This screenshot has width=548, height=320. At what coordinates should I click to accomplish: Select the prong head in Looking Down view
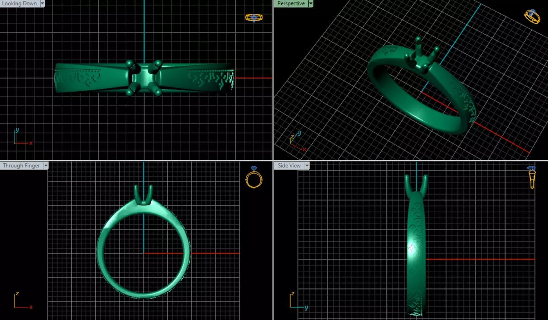pos(145,78)
